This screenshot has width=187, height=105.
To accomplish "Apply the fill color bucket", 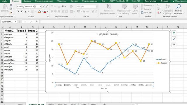I will 39,11.
